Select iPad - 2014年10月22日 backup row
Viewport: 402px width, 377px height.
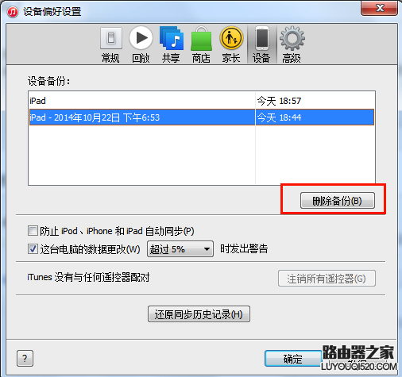(202, 117)
